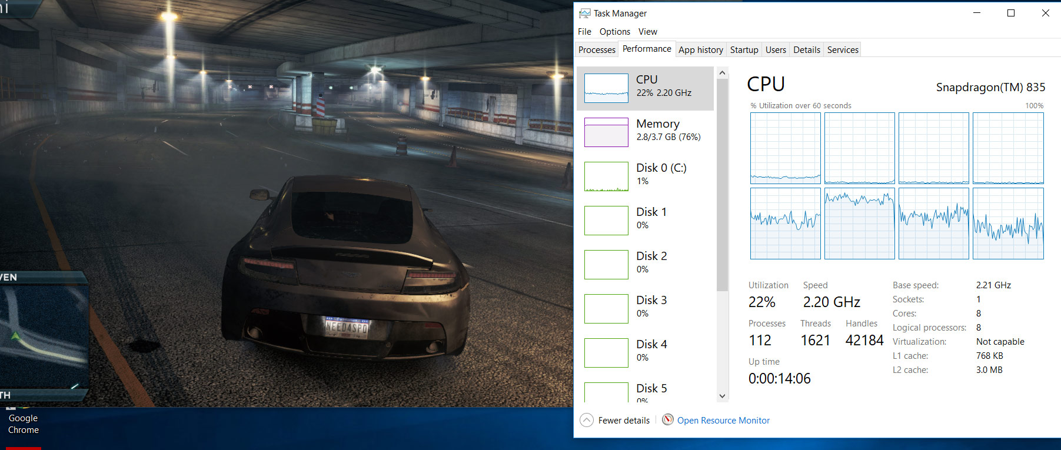Select the Memory mini graph thumbnail
The width and height of the screenshot is (1061, 450).
point(606,132)
